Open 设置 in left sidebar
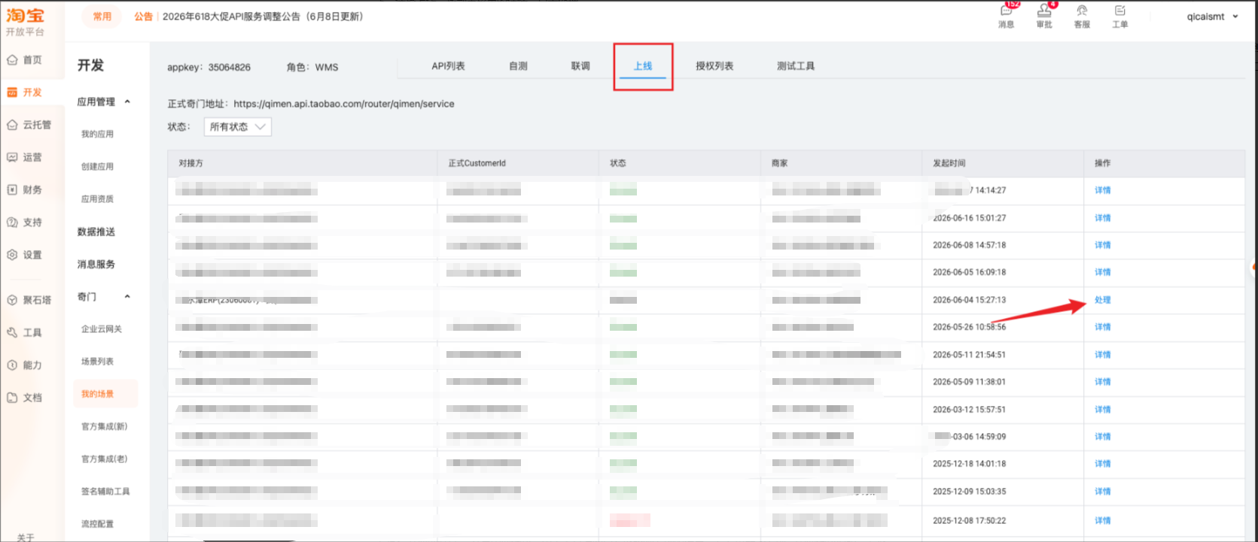This screenshot has width=1258, height=542. 25,255
